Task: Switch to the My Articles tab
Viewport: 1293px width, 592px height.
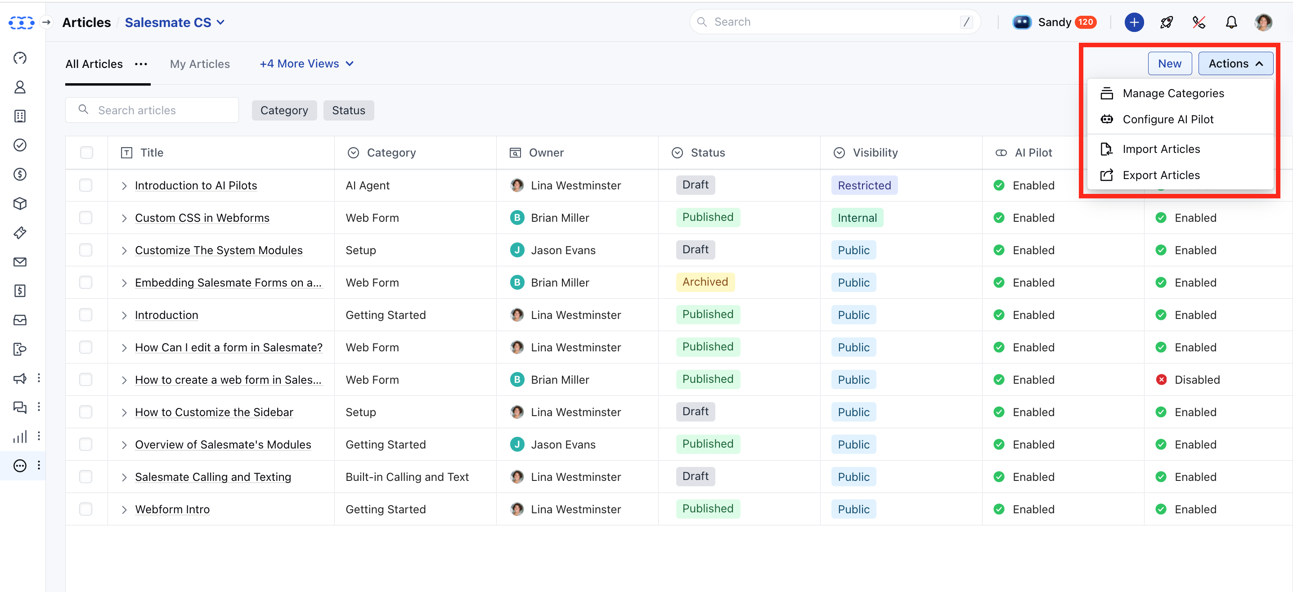Action: [x=200, y=64]
